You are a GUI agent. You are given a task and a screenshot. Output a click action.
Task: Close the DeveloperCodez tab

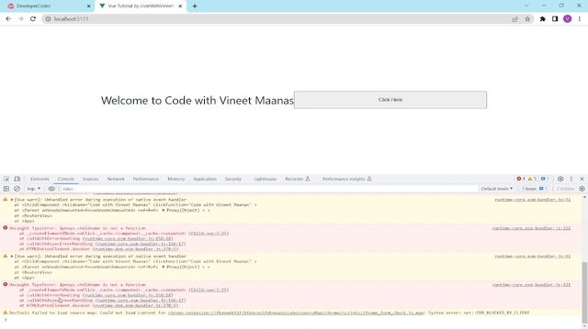(x=89, y=6)
